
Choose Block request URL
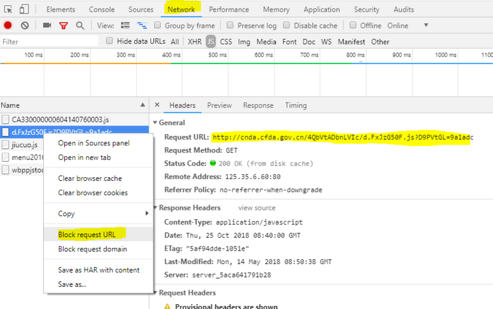(x=87, y=235)
